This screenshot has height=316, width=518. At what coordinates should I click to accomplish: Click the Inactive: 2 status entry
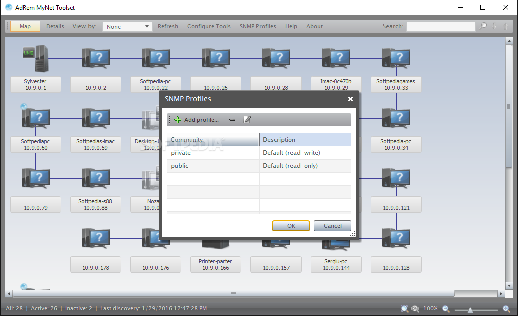coord(78,308)
